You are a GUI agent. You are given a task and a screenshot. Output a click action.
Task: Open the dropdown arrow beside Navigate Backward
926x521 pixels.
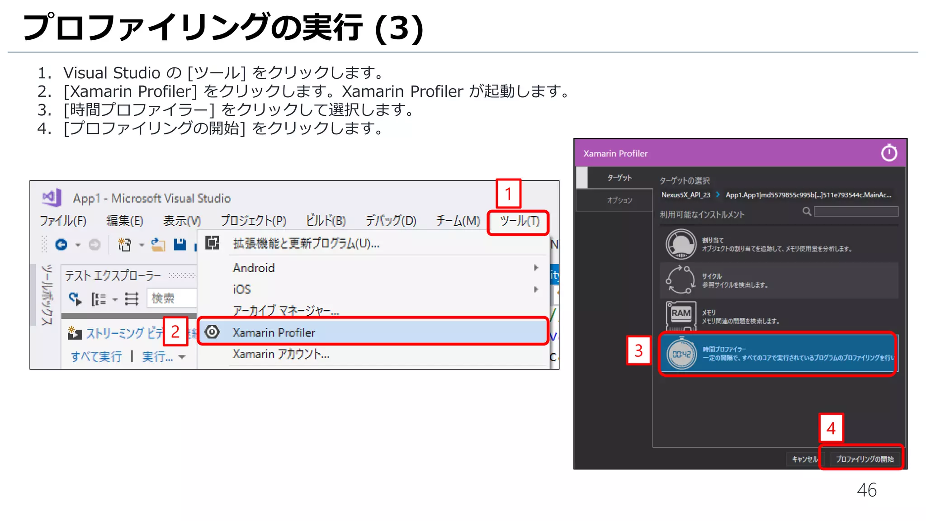point(78,245)
